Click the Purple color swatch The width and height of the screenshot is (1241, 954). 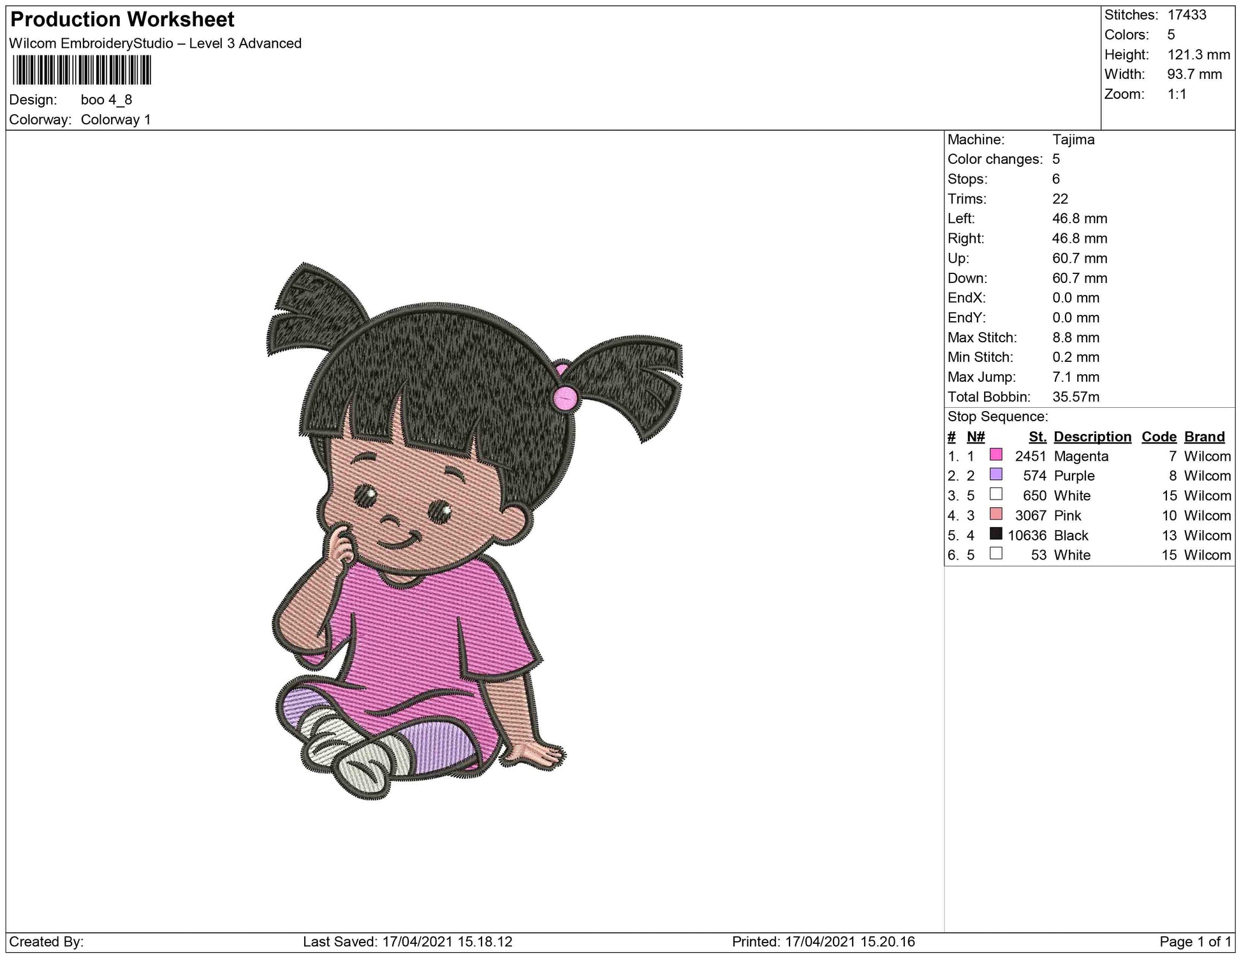995,475
